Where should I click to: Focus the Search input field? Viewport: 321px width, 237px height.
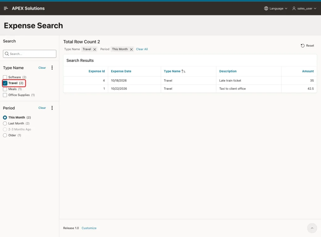(x=29, y=54)
